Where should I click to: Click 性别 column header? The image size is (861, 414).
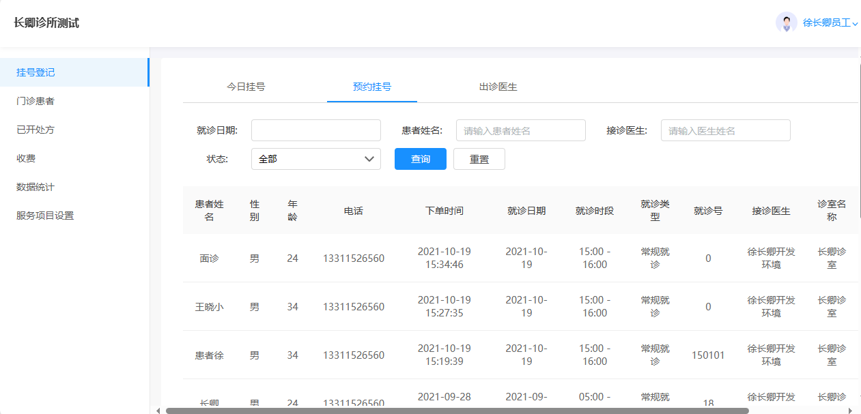pos(255,210)
